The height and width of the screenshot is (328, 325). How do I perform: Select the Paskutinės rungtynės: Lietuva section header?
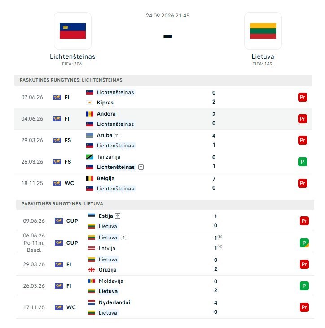[x=165, y=204]
